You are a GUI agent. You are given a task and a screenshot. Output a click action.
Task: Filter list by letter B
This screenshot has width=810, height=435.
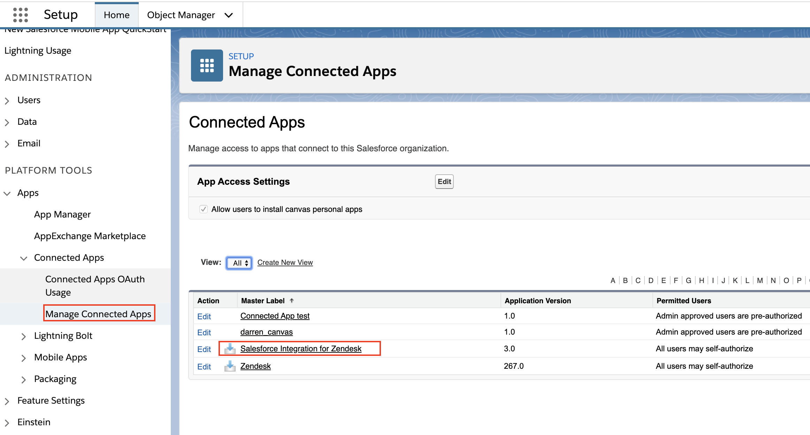pyautogui.click(x=625, y=281)
